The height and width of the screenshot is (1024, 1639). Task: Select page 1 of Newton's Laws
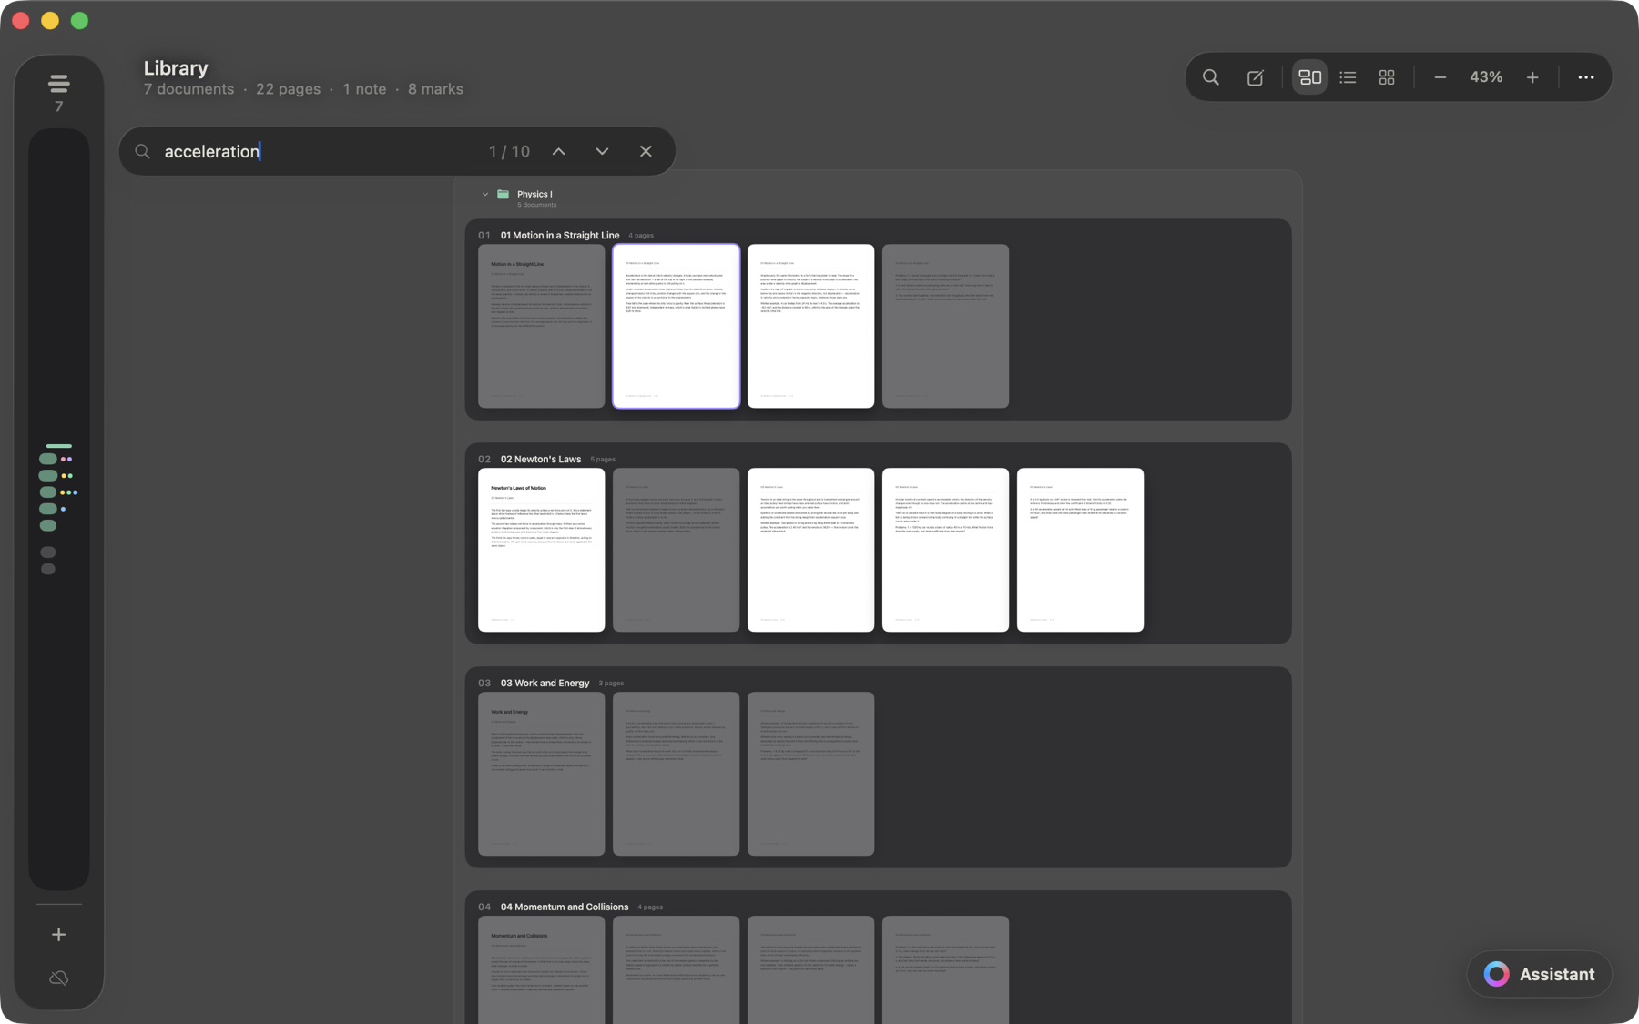point(541,550)
